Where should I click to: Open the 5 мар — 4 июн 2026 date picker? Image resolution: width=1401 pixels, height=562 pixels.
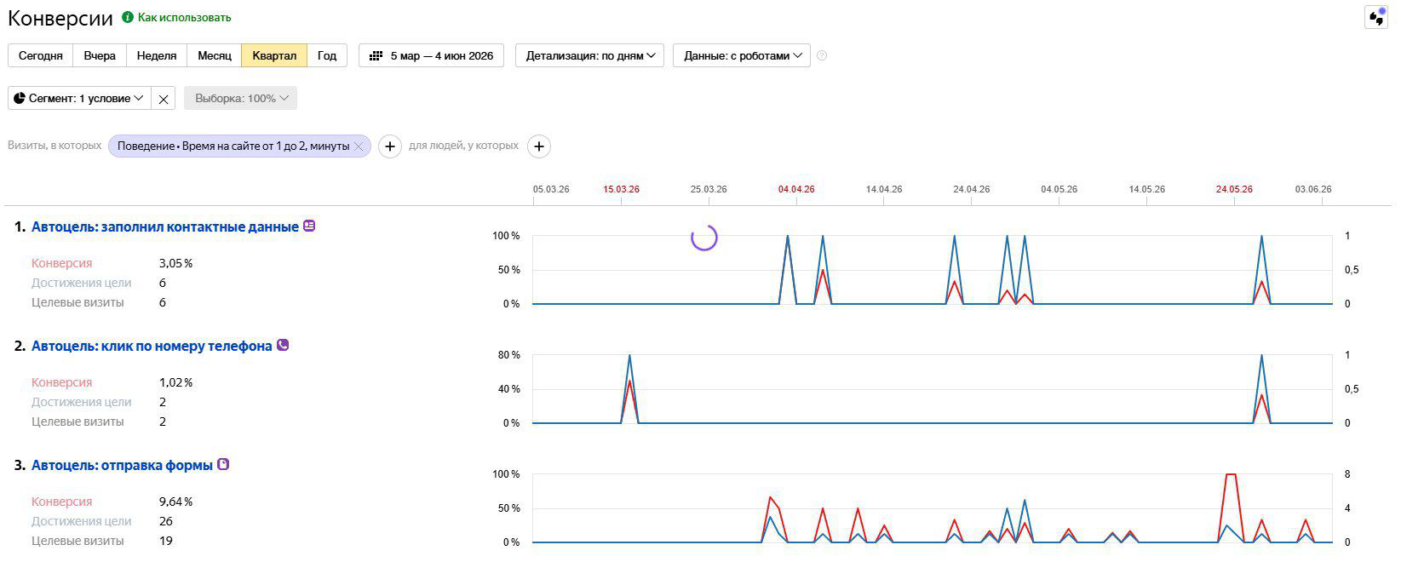tap(432, 55)
